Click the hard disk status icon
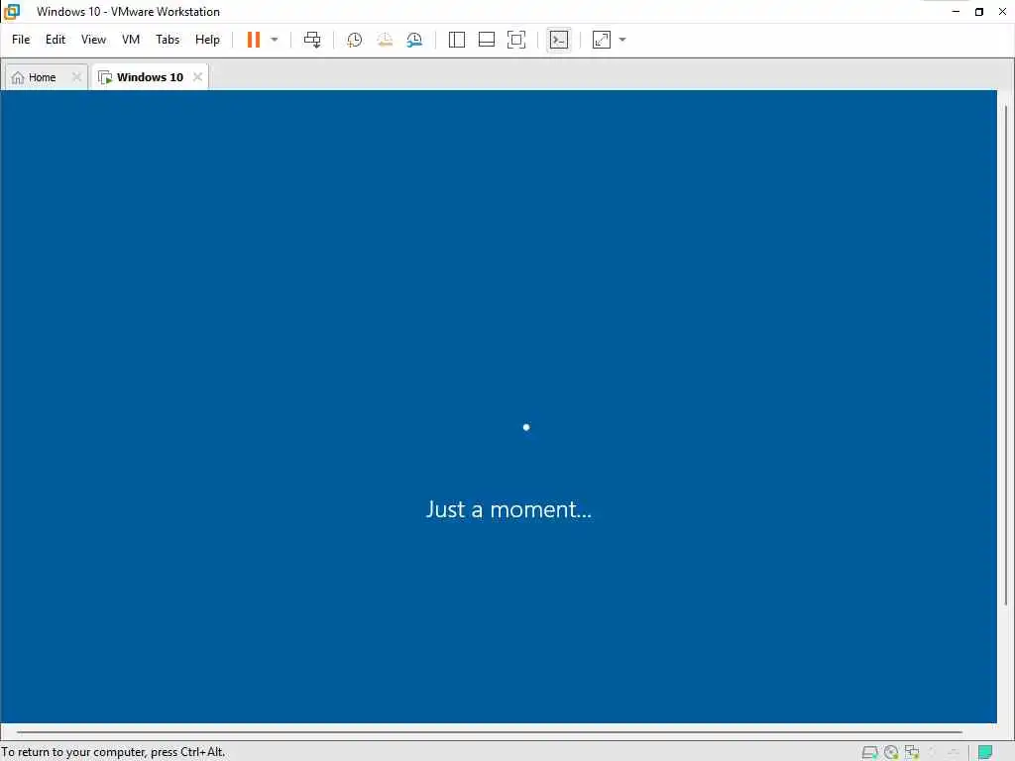Viewport: 1015px width, 761px height. pos(869,752)
